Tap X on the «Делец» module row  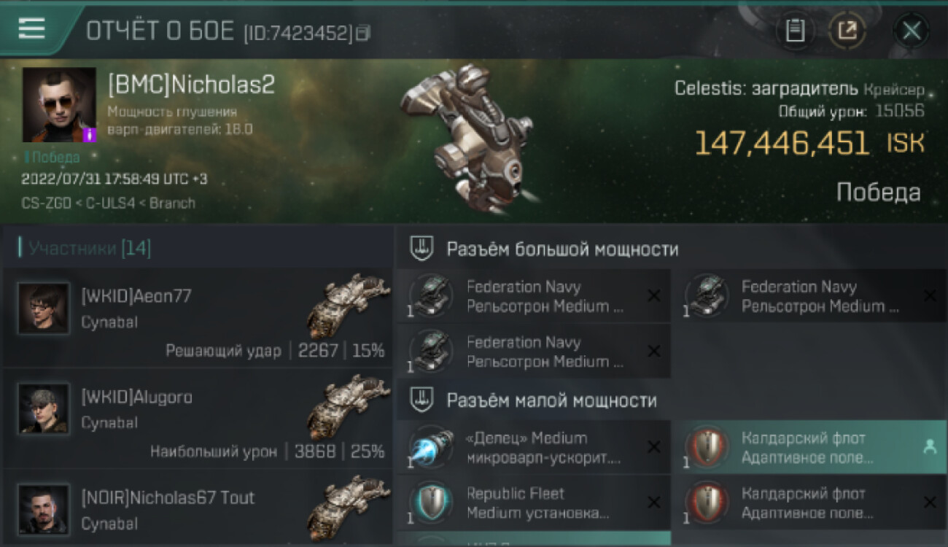point(654,447)
